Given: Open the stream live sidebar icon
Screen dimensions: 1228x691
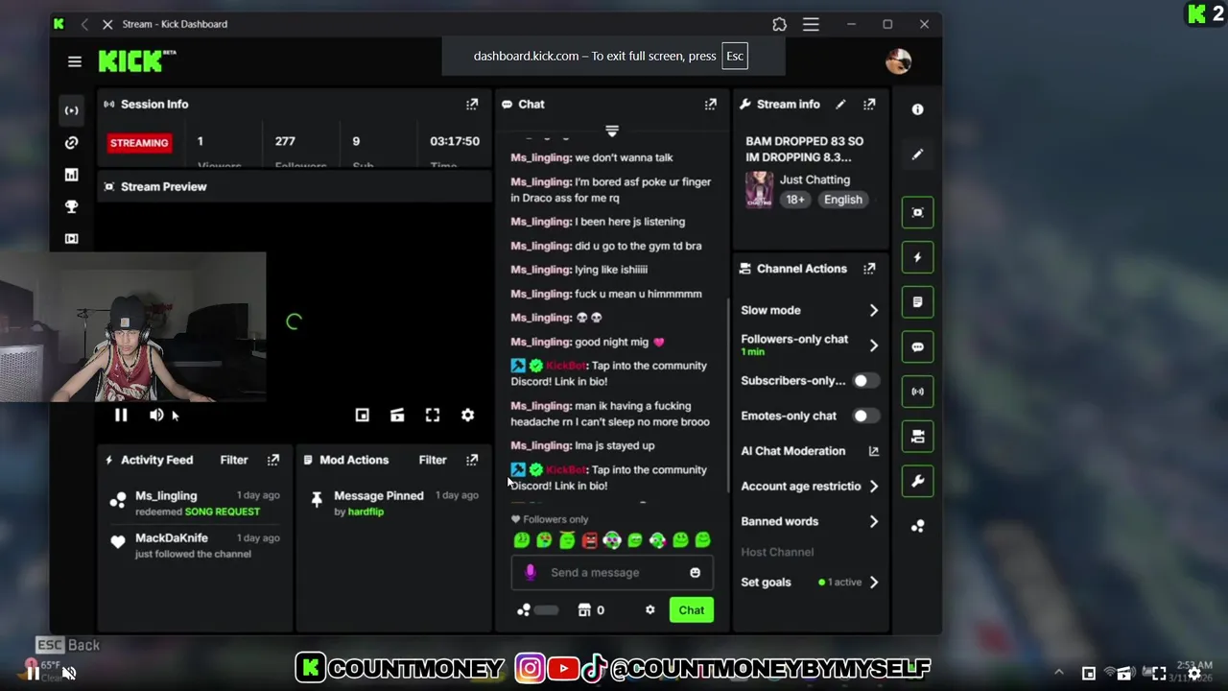Looking at the screenshot, I should [71, 110].
